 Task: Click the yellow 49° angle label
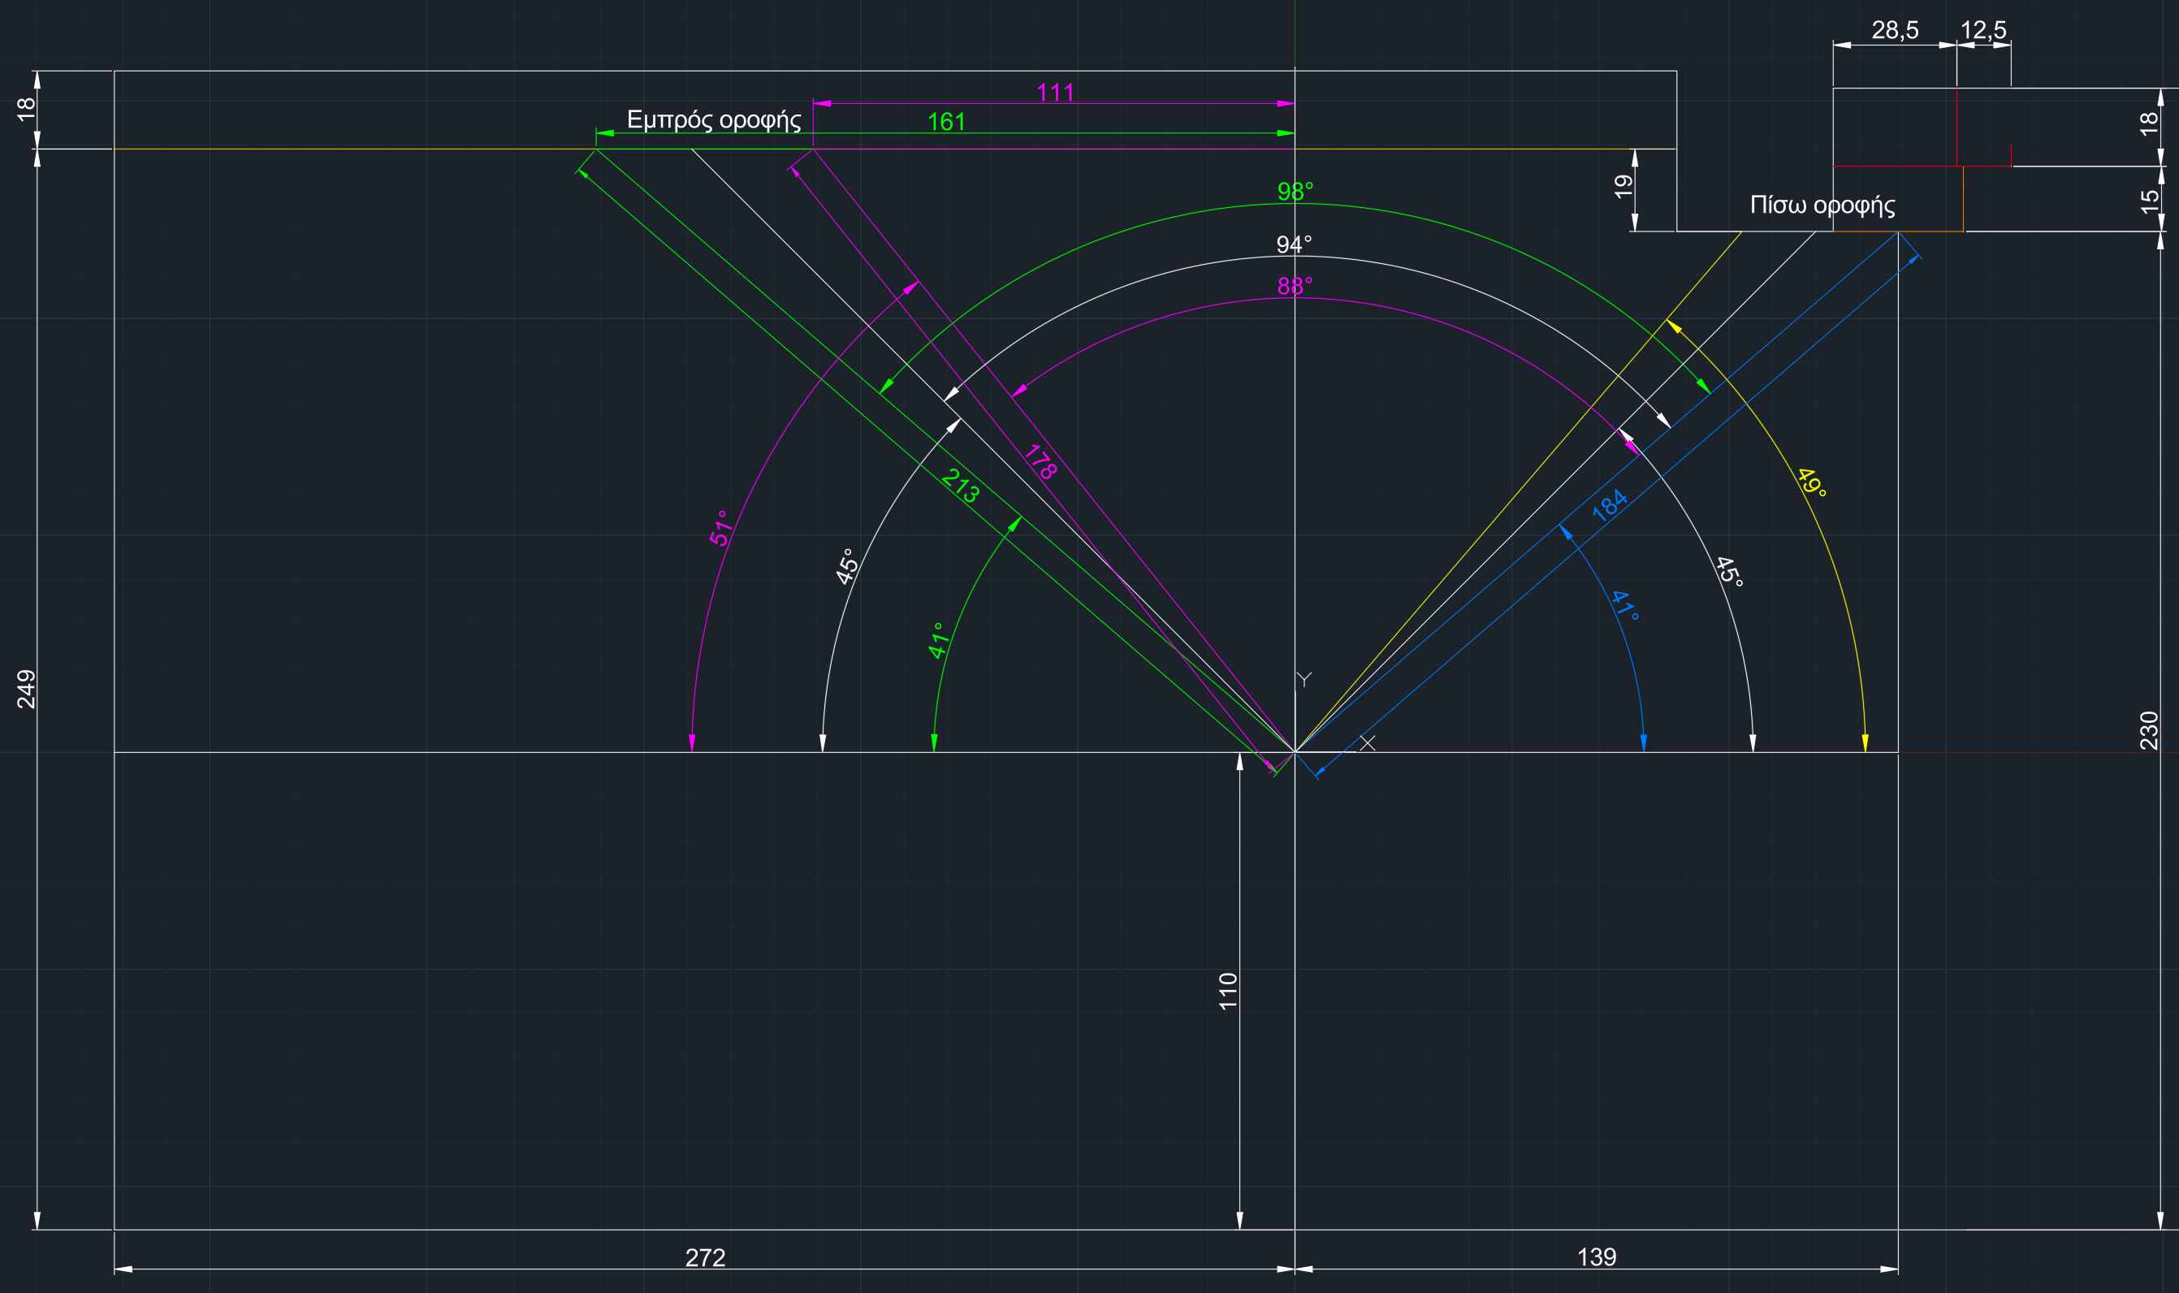coord(1811,482)
